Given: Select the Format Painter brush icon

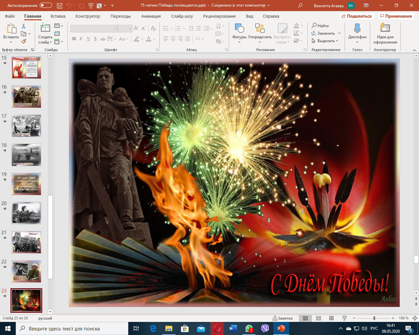Looking at the screenshot, I should (24, 42).
